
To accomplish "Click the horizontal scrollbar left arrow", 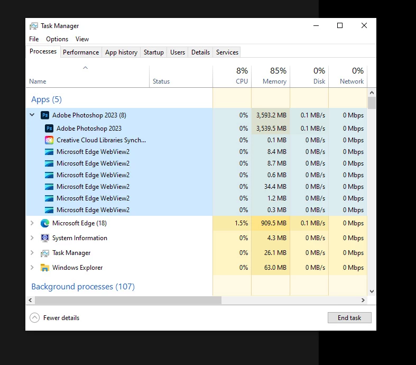I will point(30,300).
